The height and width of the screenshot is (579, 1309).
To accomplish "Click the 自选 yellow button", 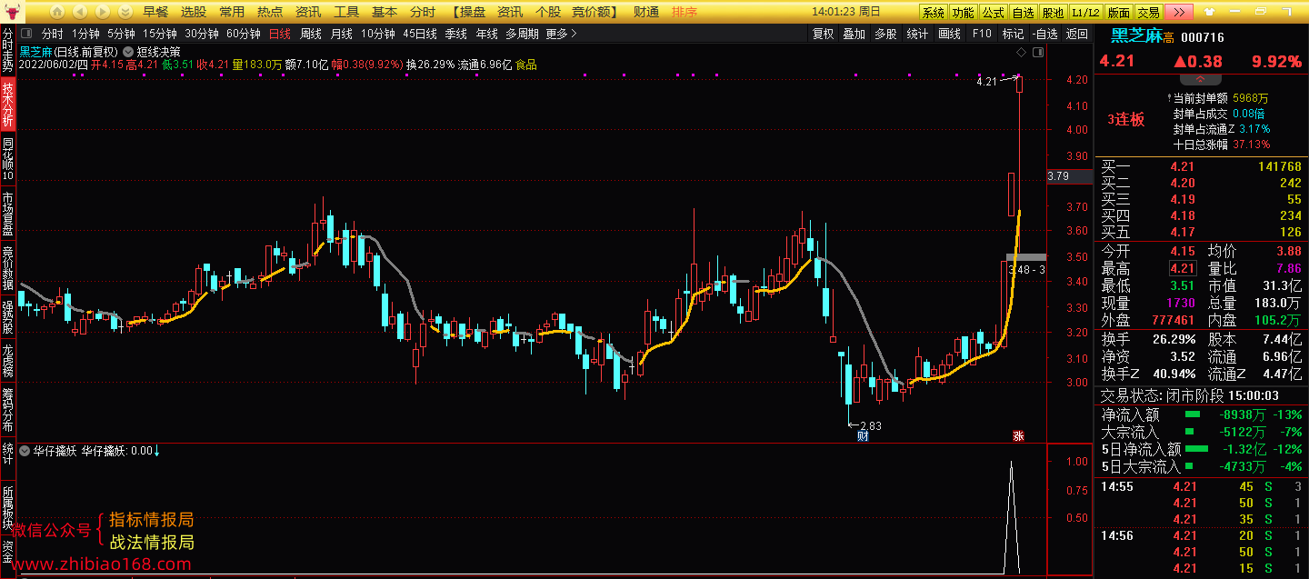I will tap(1024, 13).
